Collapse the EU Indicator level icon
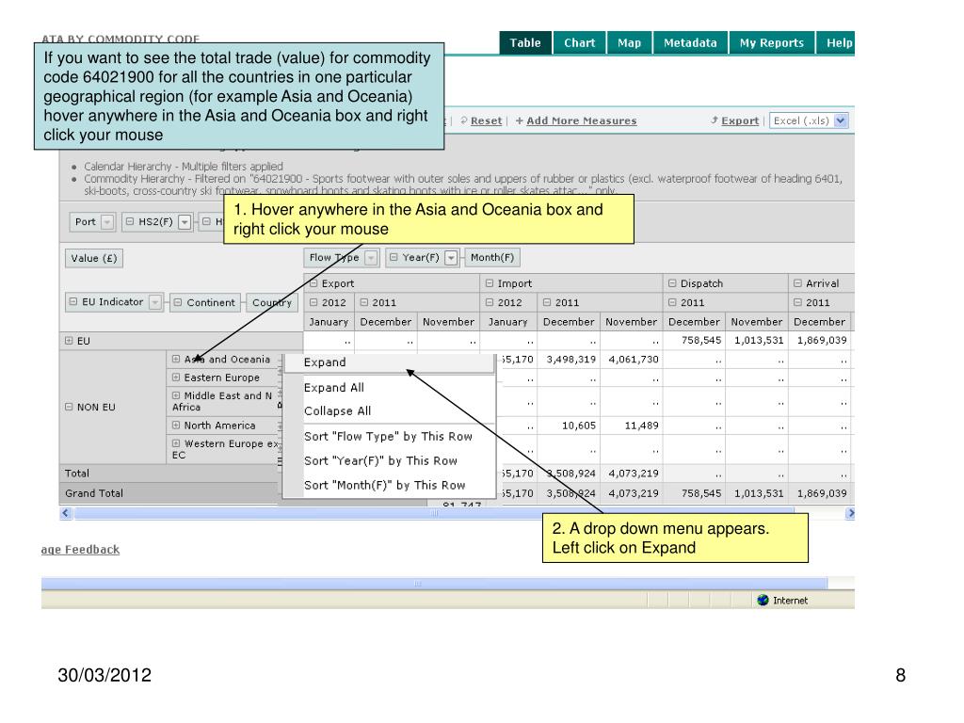 click(x=73, y=302)
